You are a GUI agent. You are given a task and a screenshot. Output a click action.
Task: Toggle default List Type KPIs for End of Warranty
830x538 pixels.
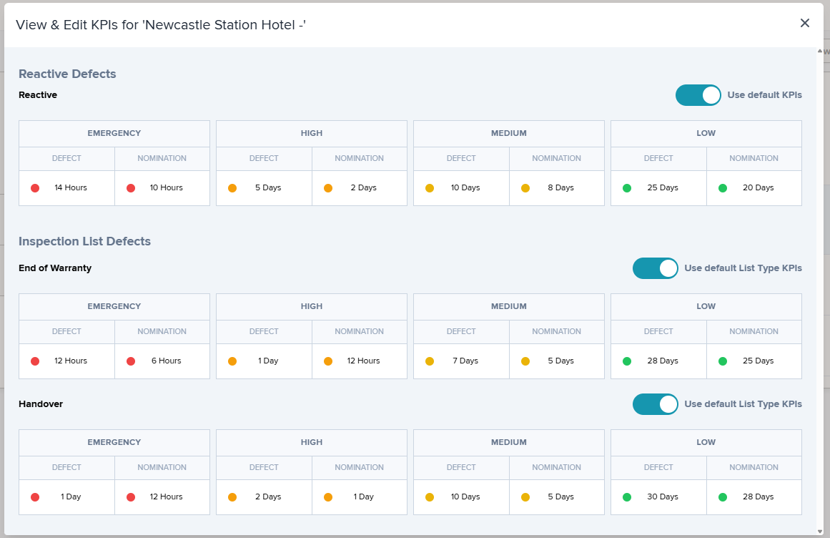pyautogui.click(x=655, y=268)
